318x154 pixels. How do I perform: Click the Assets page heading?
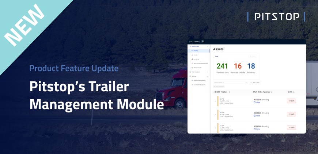click(218, 49)
